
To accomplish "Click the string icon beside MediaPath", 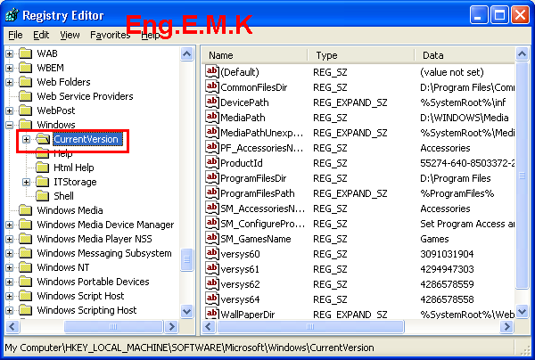I will (x=212, y=117).
